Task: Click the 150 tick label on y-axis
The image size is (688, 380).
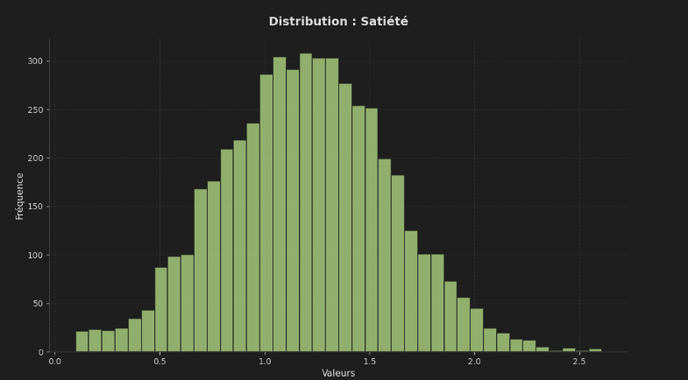Action: click(35, 208)
